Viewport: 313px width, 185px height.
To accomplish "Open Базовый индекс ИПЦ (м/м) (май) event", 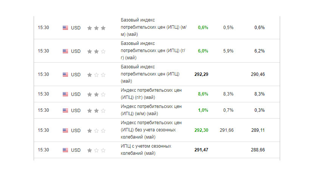I will click(x=153, y=27).
